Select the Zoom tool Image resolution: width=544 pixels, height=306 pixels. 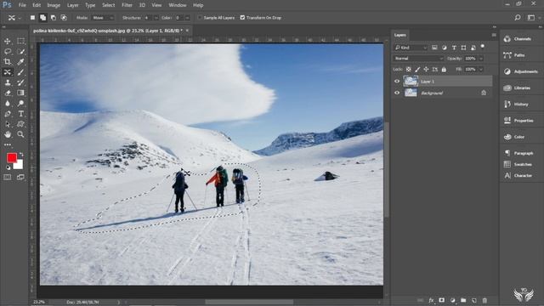coord(20,134)
